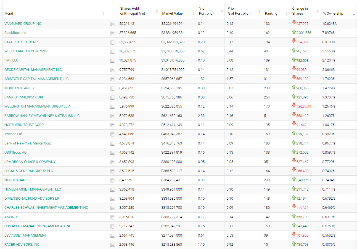Image resolution: width=357 pixels, height=249 pixels.
Task: Click the grid icon for Pacer Advisors, Inc.
Action: pos(112,245)
